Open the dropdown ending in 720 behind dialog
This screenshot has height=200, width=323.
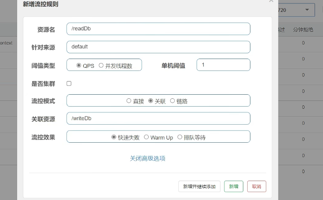pos(297,10)
